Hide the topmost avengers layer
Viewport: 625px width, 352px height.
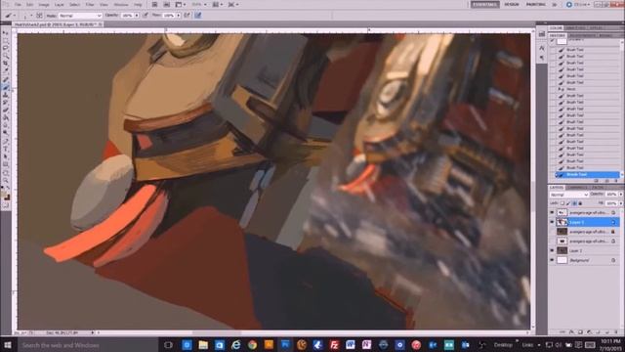[552, 212]
